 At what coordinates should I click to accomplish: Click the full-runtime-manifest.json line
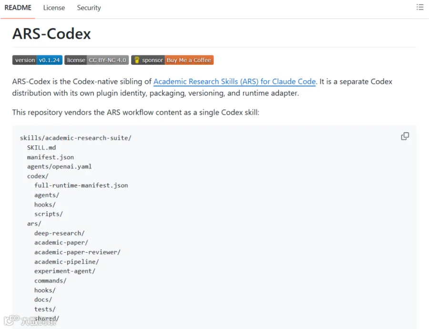coord(81,185)
